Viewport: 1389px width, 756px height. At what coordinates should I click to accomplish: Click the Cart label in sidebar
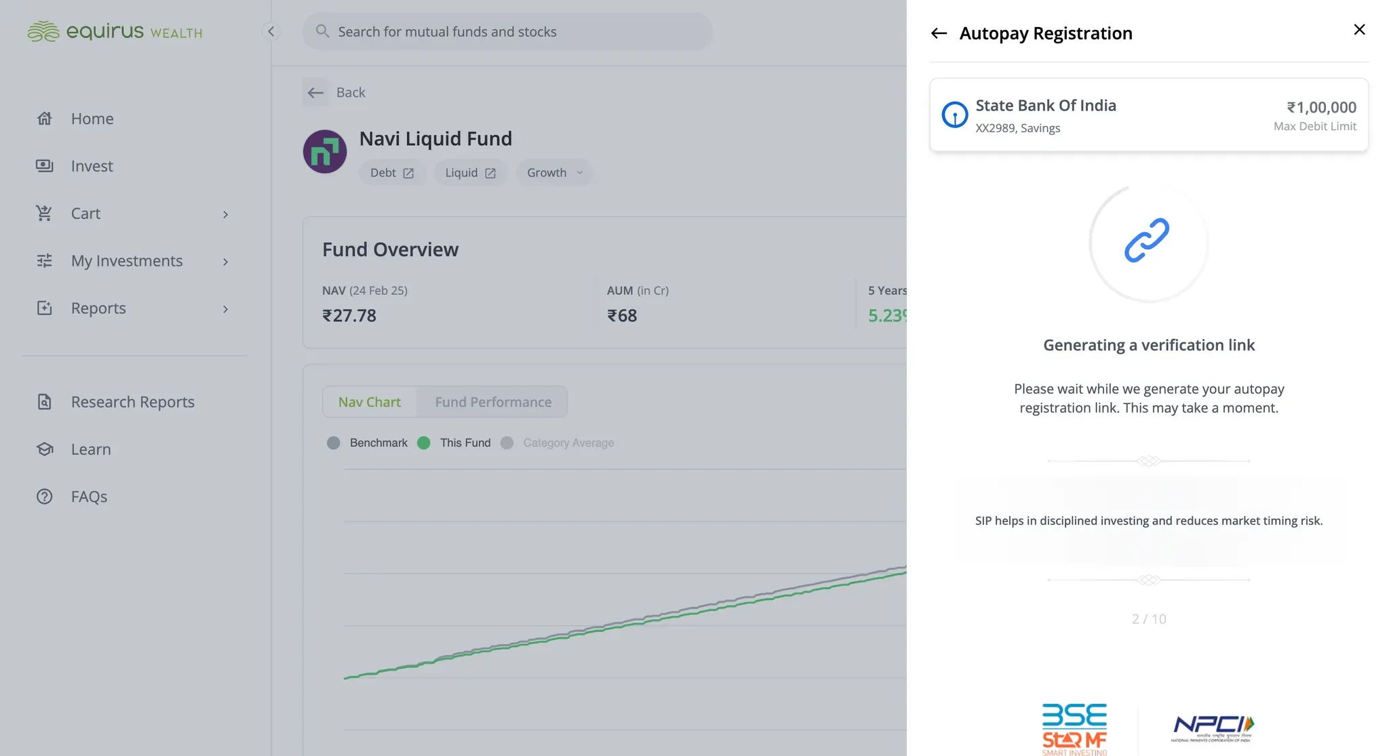click(x=85, y=214)
